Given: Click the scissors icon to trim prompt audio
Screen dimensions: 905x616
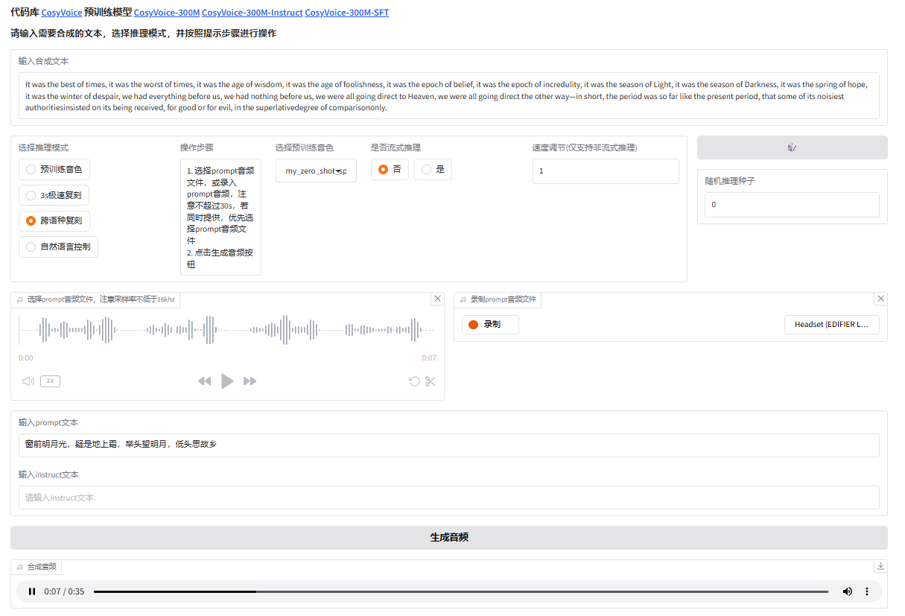Looking at the screenshot, I should [x=430, y=381].
